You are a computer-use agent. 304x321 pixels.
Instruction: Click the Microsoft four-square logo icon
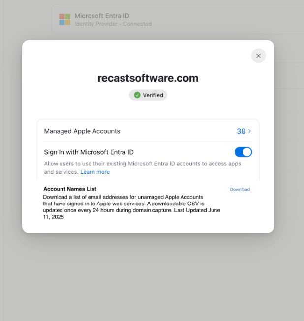pos(65,20)
